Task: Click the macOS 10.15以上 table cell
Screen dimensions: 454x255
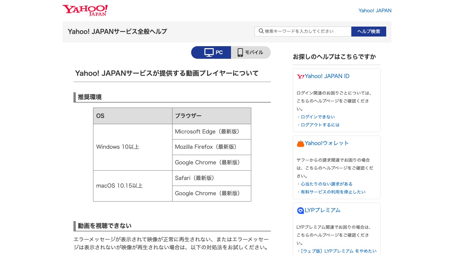Action: coord(133,186)
